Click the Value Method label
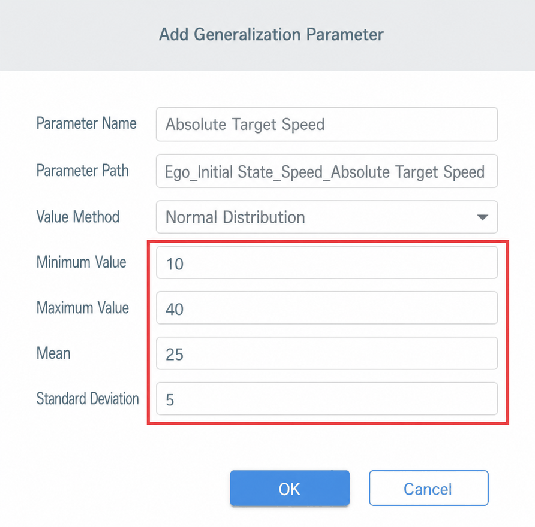Viewport: 535px width, 527px height. [78, 217]
